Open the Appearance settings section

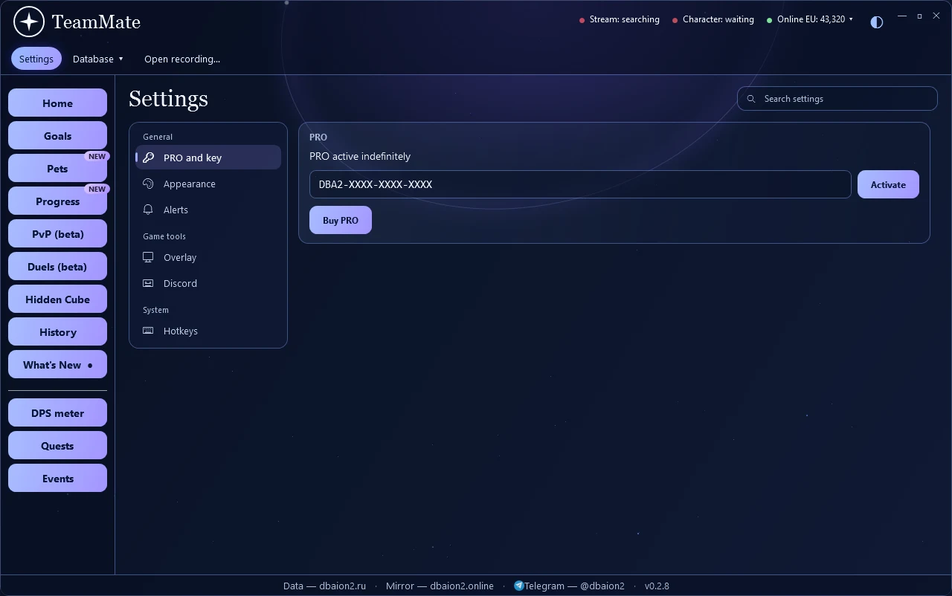point(208,184)
